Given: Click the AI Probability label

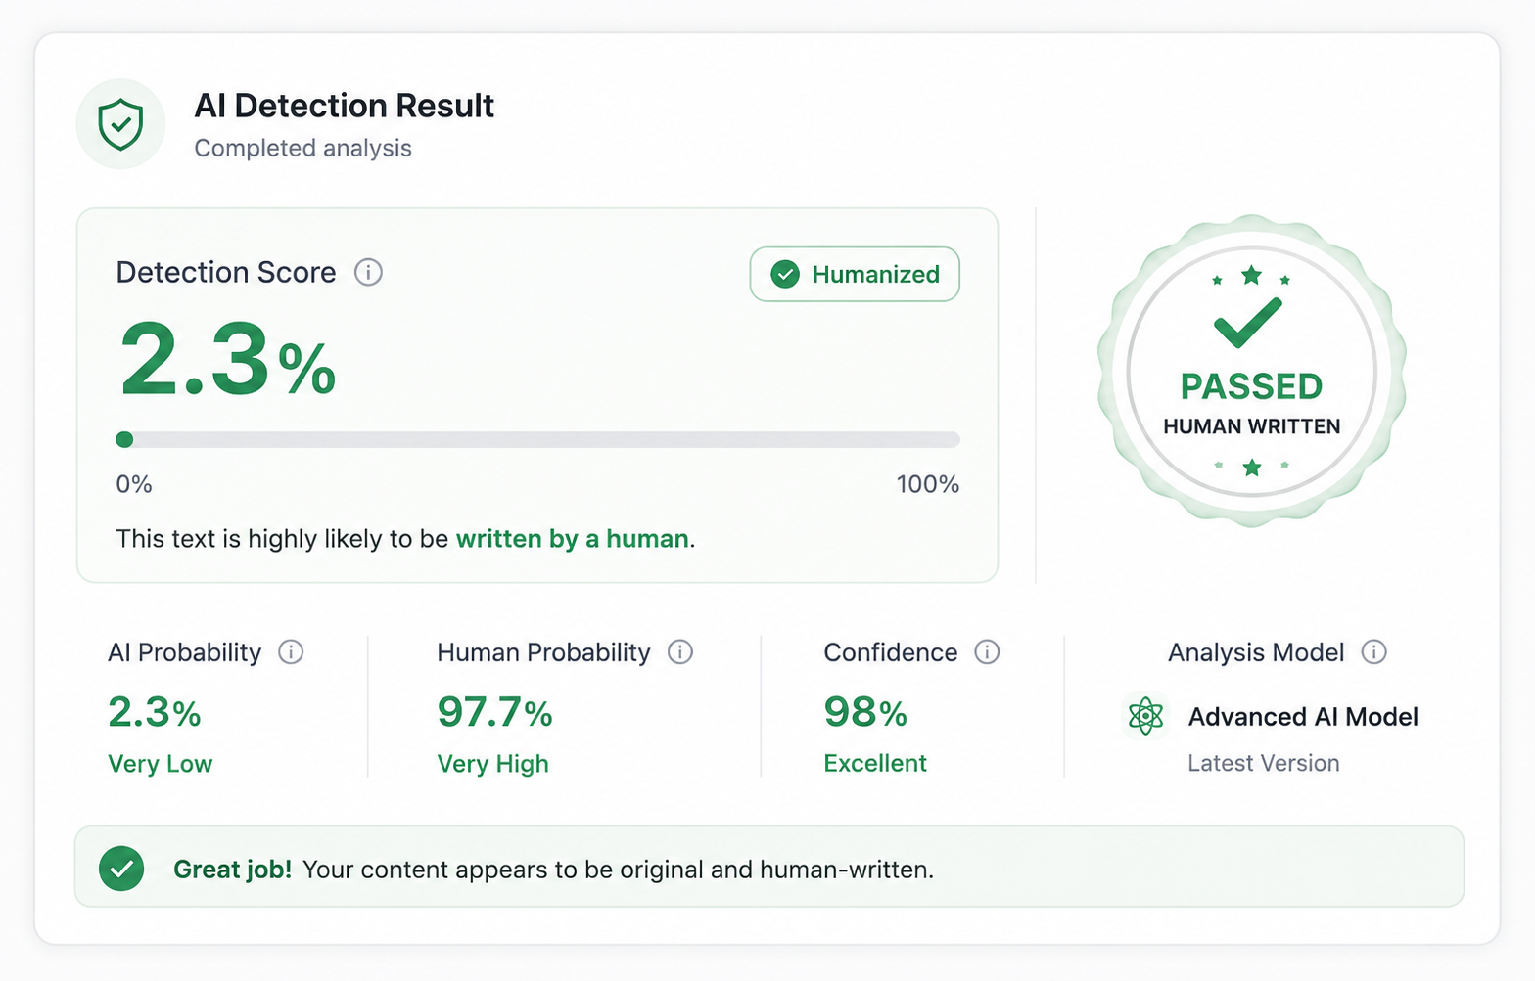Looking at the screenshot, I should (185, 652).
